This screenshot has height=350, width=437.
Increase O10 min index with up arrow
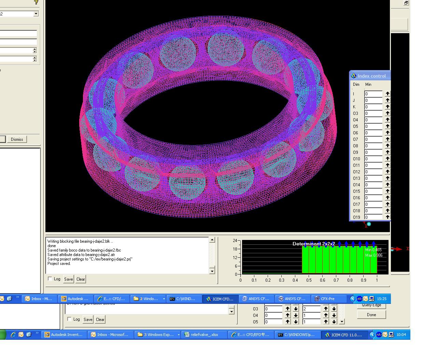387,159
